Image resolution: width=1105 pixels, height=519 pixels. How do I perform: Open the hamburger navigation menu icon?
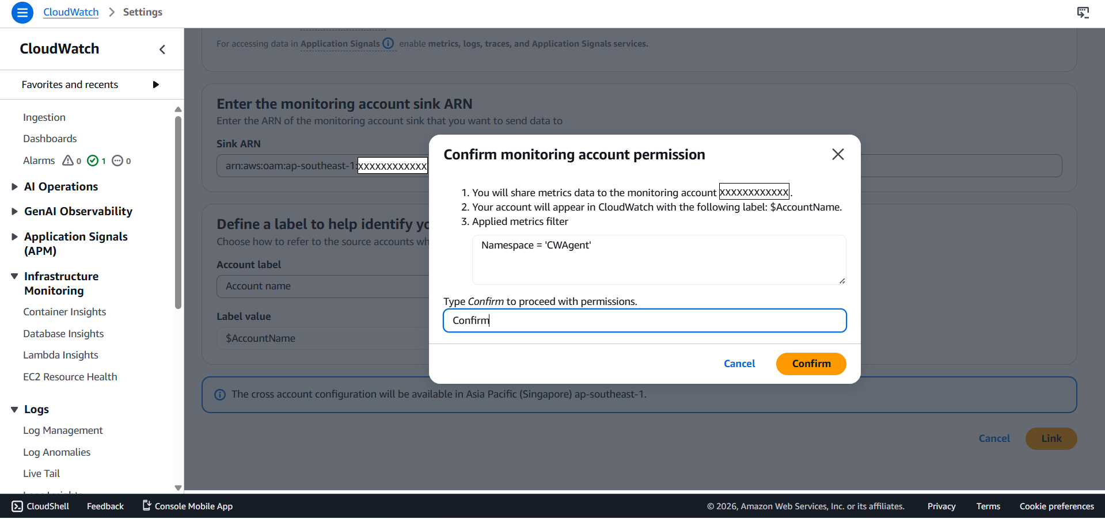tap(22, 12)
